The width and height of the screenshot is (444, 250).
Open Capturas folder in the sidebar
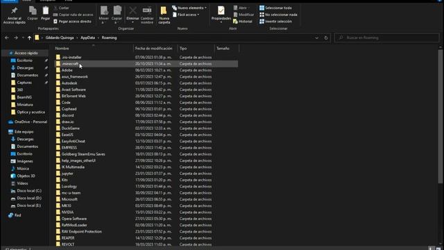click(x=24, y=83)
